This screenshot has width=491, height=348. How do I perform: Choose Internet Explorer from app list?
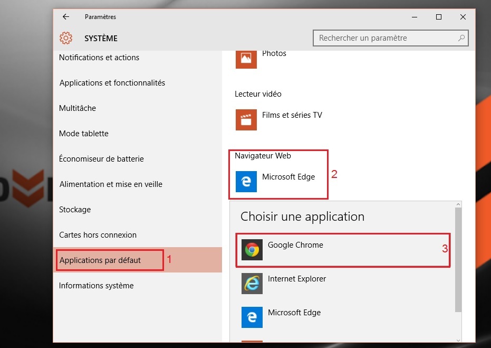pyautogui.click(x=343, y=284)
